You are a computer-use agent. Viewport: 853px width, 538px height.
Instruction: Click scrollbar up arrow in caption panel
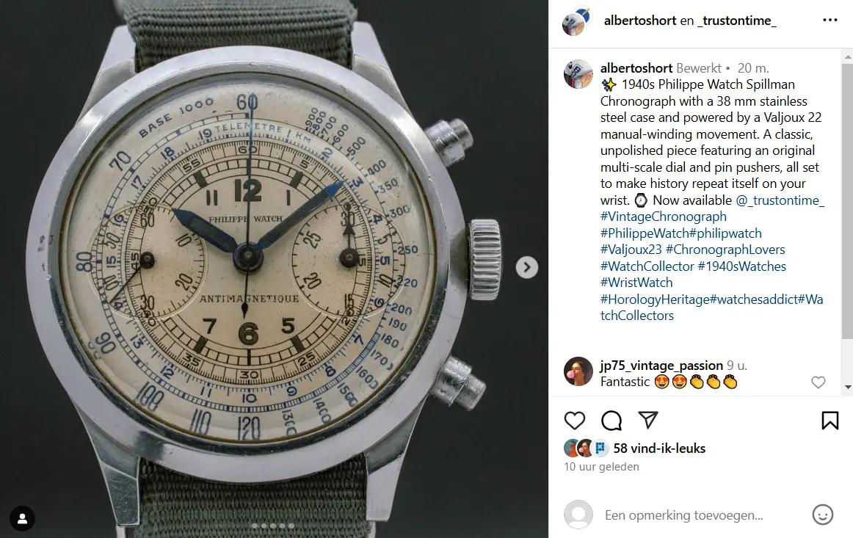click(848, 57)
